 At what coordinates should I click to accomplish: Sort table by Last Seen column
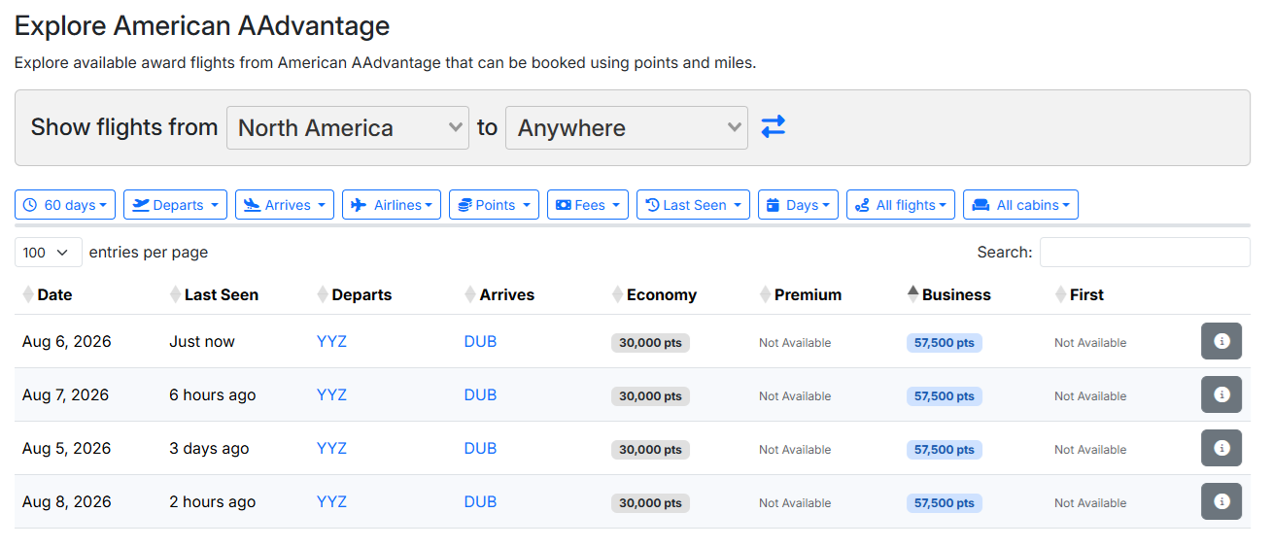coord(214,294)
